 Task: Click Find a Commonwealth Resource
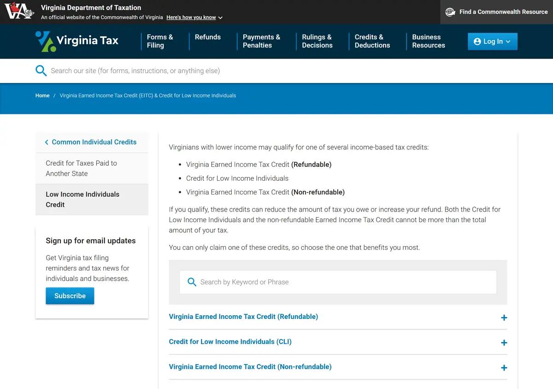pyautogui.click(x=497, y=12)
